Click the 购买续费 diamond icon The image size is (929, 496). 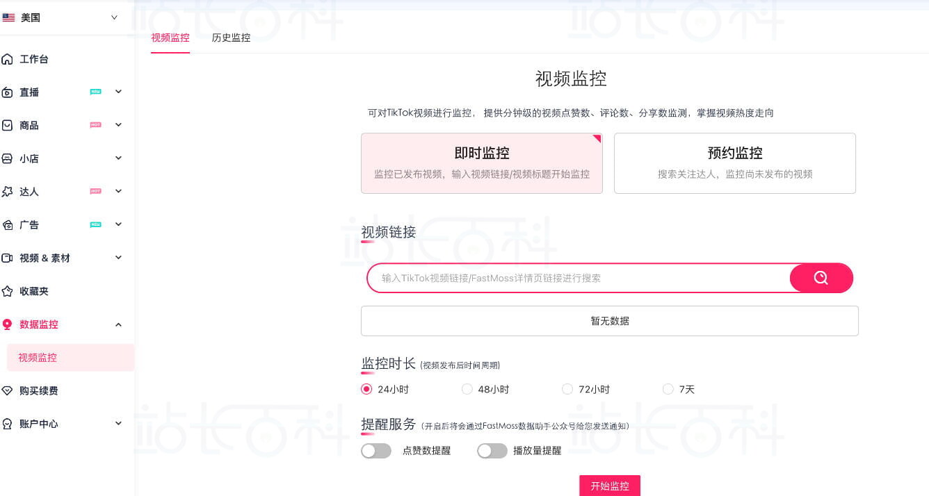tap(8, 391)
